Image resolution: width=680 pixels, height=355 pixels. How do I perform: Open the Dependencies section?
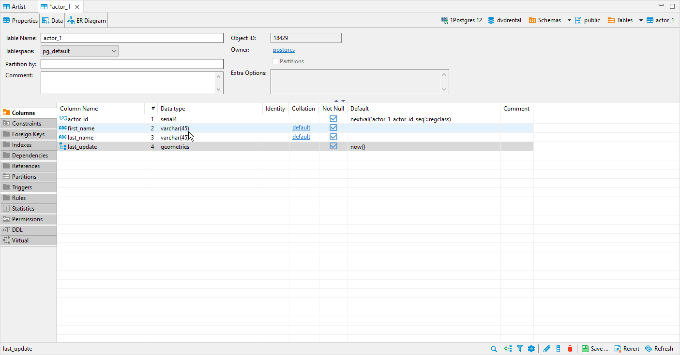point(29,156)
